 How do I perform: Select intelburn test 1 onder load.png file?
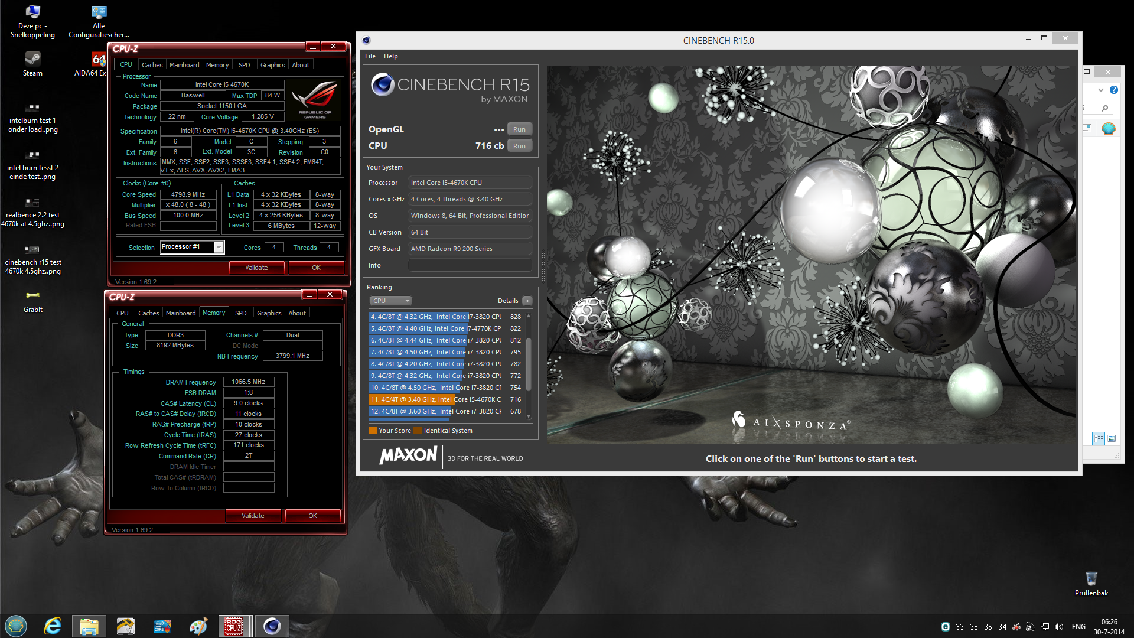point(32,117)
